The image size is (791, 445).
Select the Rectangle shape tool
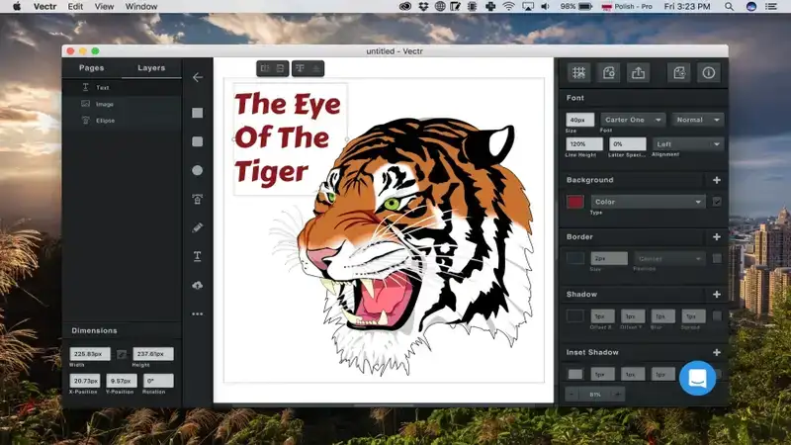[x=197, y=113]
